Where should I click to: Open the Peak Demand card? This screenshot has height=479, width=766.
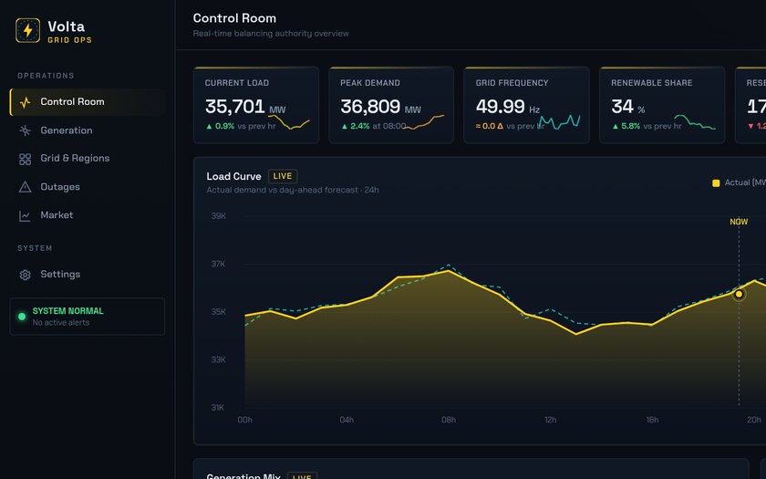click(x=391, y=105)
